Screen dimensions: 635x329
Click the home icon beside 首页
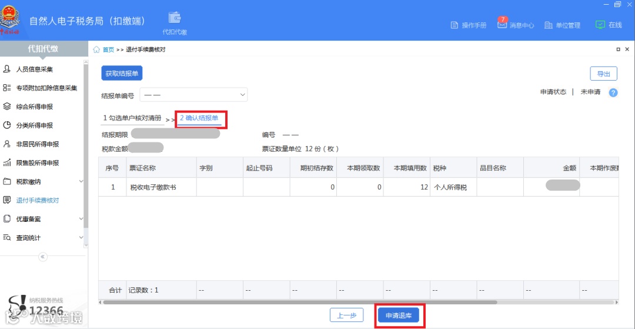(96, 49)
